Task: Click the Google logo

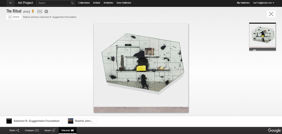Action: point(274,131)
